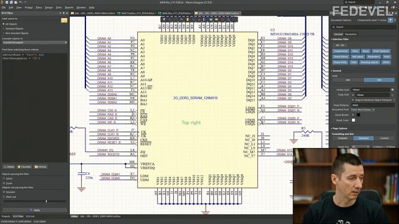
Task: Click the global Search box at top right
Action: (x=360, y=2)
